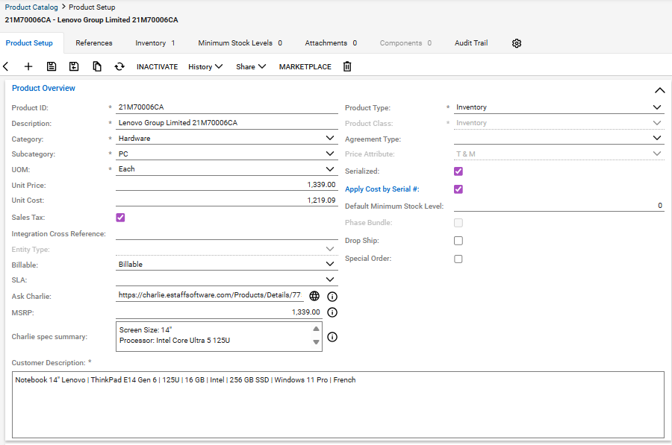Viewport: 672px width, 445px height.
Task: Show info icon beside MSRP
Action: click(x=332, y=312)
